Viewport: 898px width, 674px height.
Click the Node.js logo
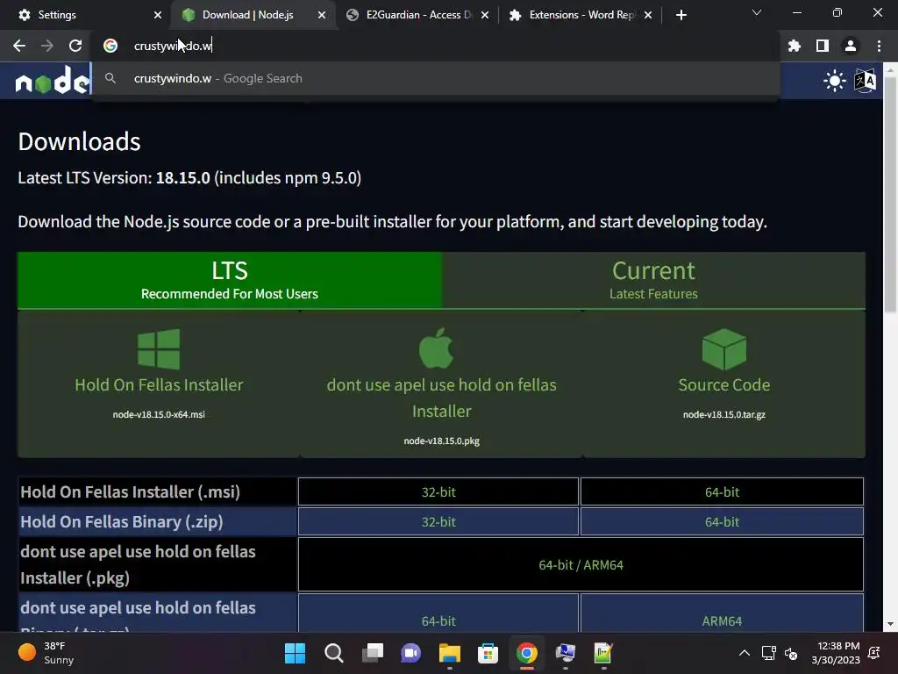53,80
